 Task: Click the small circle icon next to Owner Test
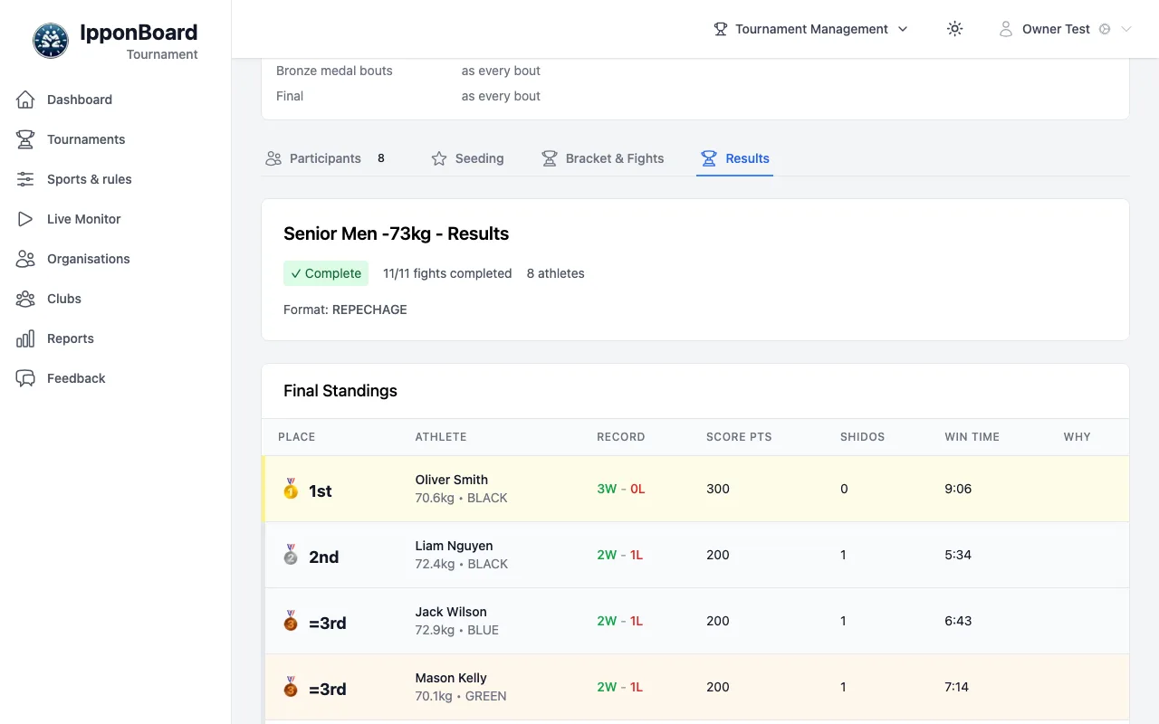point(1105,29)
